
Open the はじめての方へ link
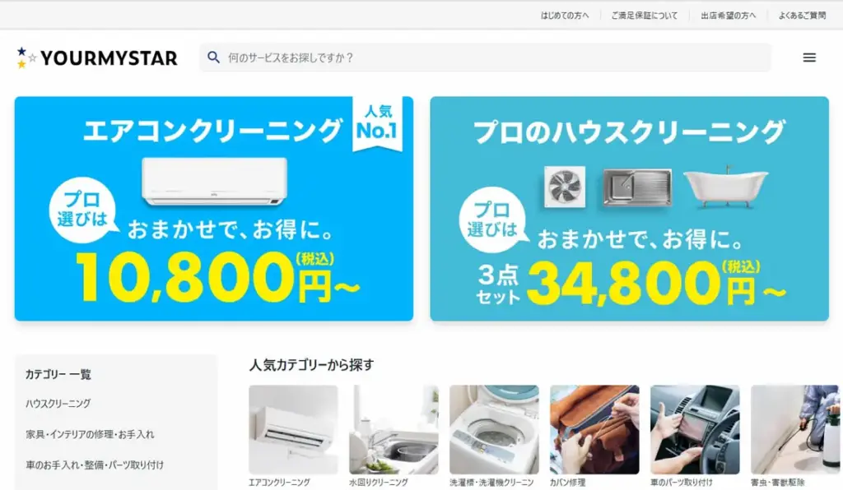click(565, 16)
